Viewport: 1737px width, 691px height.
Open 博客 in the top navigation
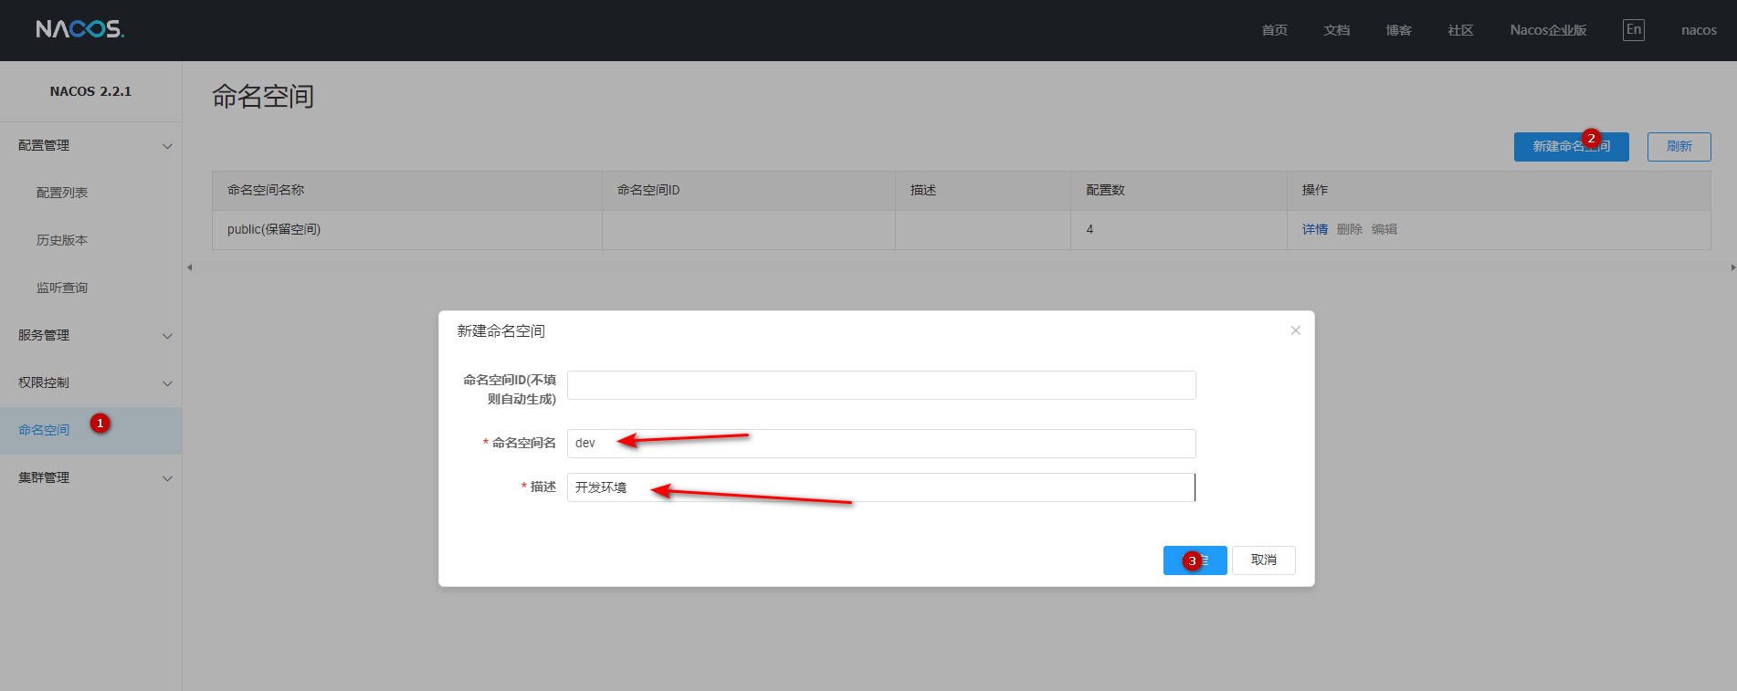click(1398, 30)
